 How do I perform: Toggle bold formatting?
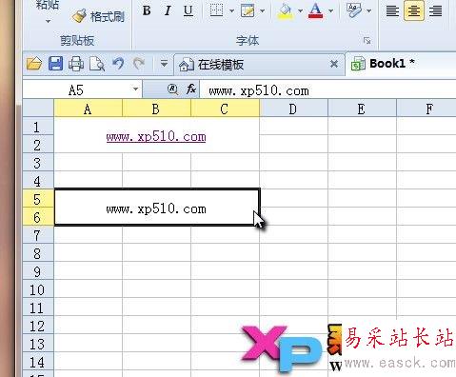[147, 10]
